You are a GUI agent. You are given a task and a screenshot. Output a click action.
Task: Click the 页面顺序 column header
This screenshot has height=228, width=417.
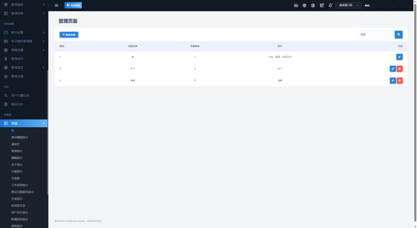tap(195, 46)
